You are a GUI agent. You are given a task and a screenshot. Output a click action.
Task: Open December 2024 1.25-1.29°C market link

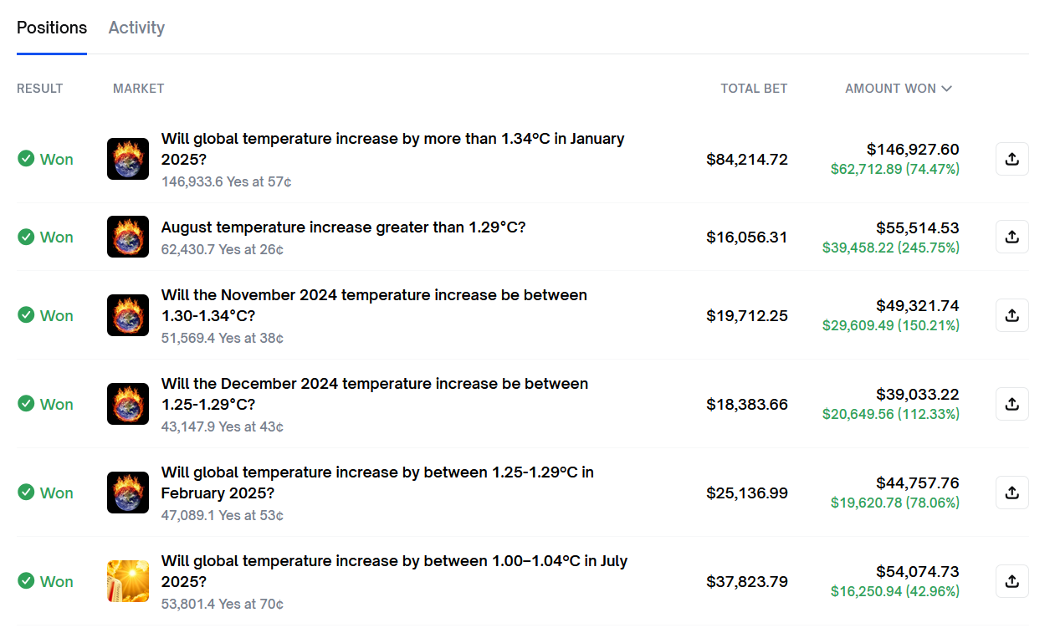(374, 394)
